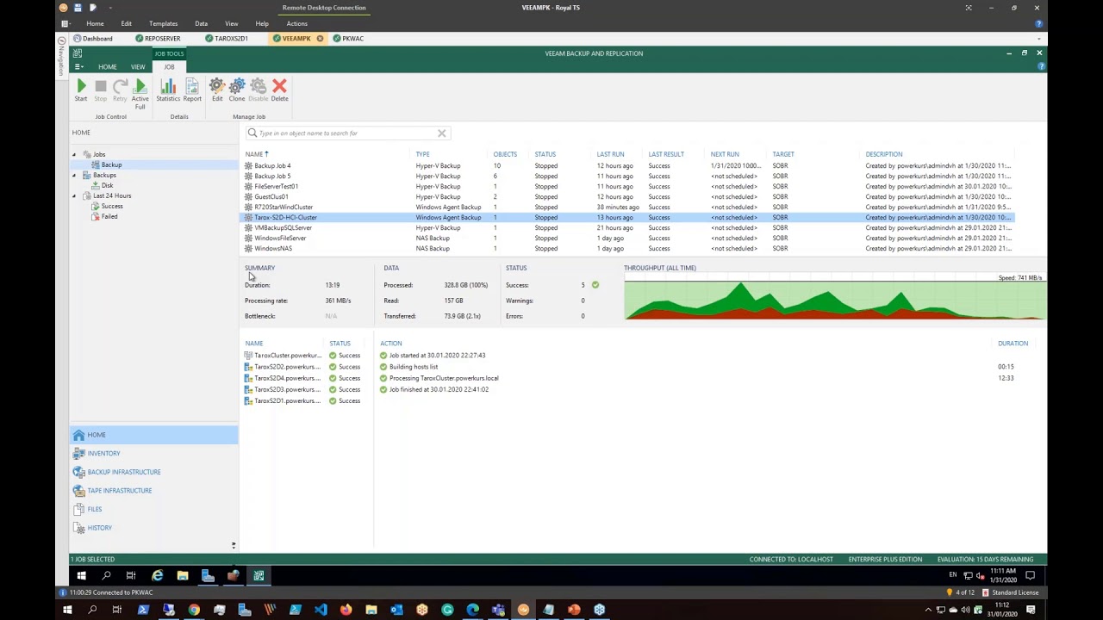Select Disk under Backups

pyautogui.click(x=107, y=185)
